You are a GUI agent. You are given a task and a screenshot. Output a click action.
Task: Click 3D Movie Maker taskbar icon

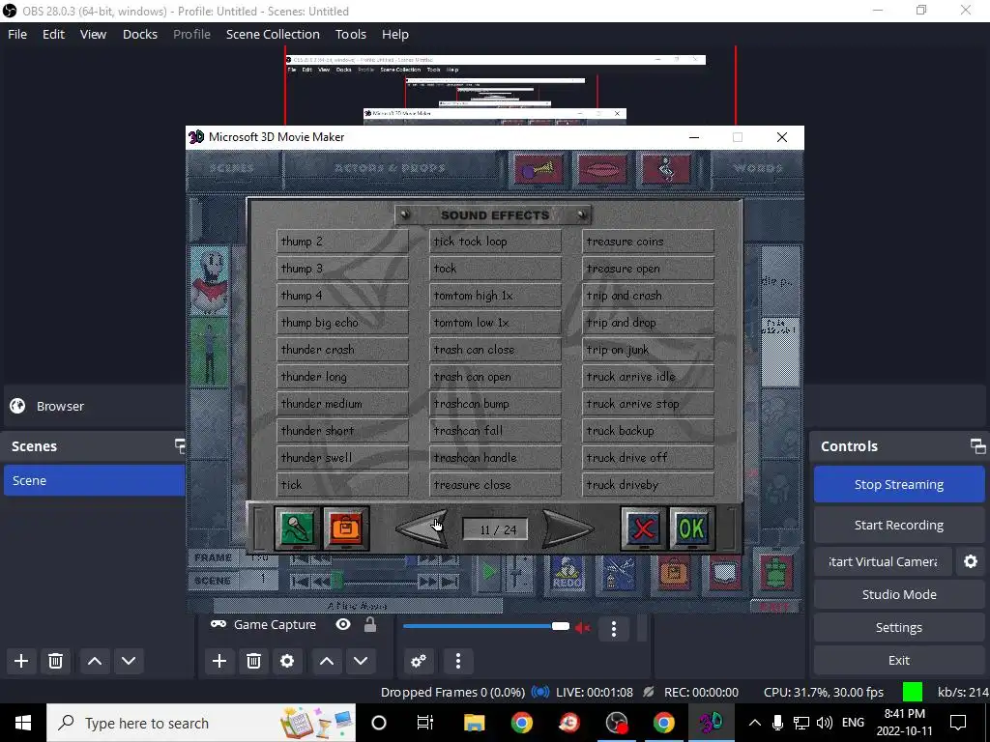click(711, 723)
